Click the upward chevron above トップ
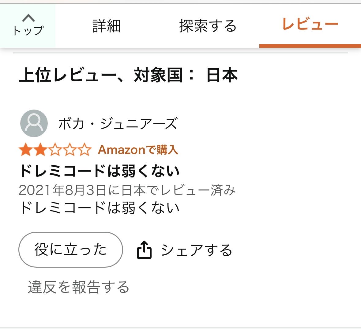Screen dimensions: 361x333 coord(28,18)
